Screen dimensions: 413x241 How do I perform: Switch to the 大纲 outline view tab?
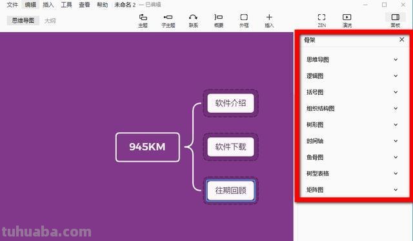50,21
